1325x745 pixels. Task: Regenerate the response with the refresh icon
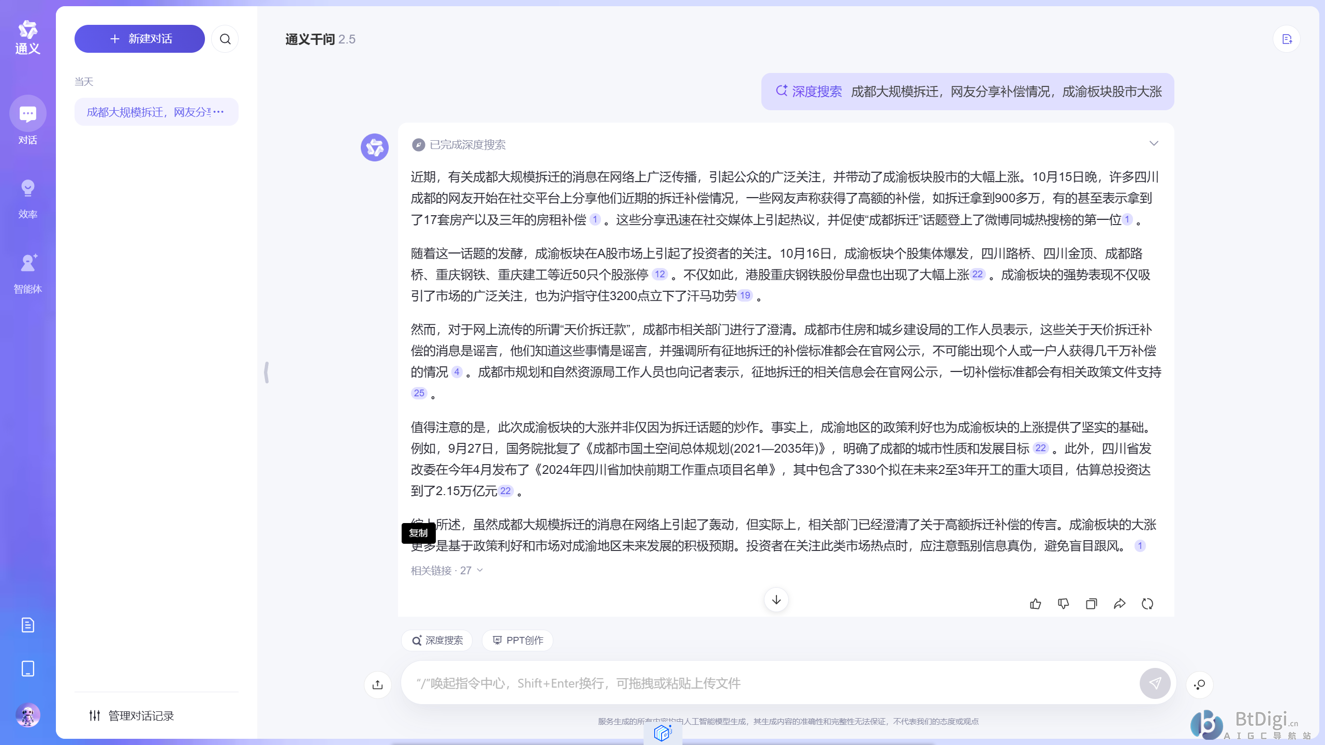click(1147, 604)
